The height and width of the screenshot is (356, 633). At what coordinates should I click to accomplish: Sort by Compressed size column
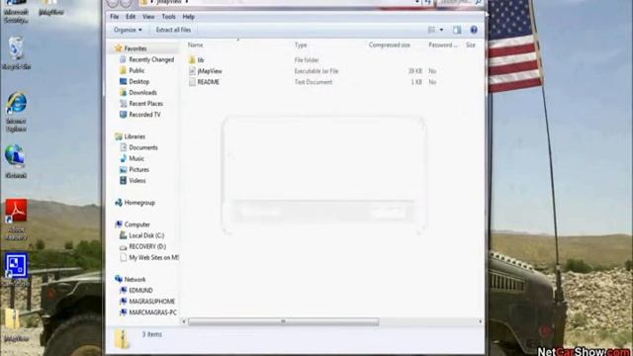pos(389,45)
